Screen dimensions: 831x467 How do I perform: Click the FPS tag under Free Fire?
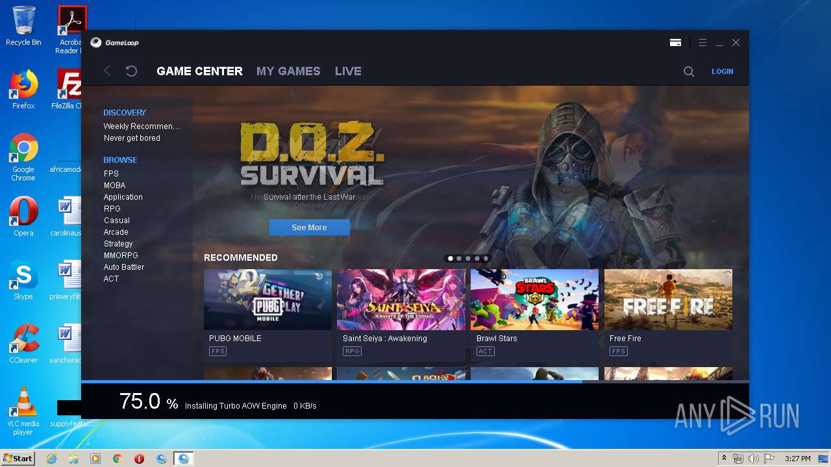pyautogui.click(x=619, y=352)
